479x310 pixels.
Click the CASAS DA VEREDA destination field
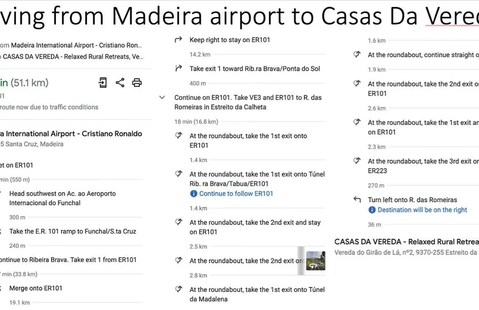72,57
